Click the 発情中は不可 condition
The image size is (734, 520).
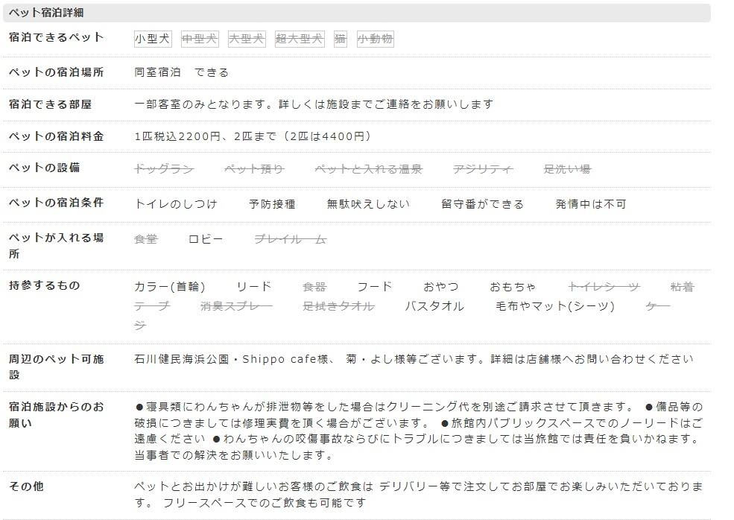[591, 204]
